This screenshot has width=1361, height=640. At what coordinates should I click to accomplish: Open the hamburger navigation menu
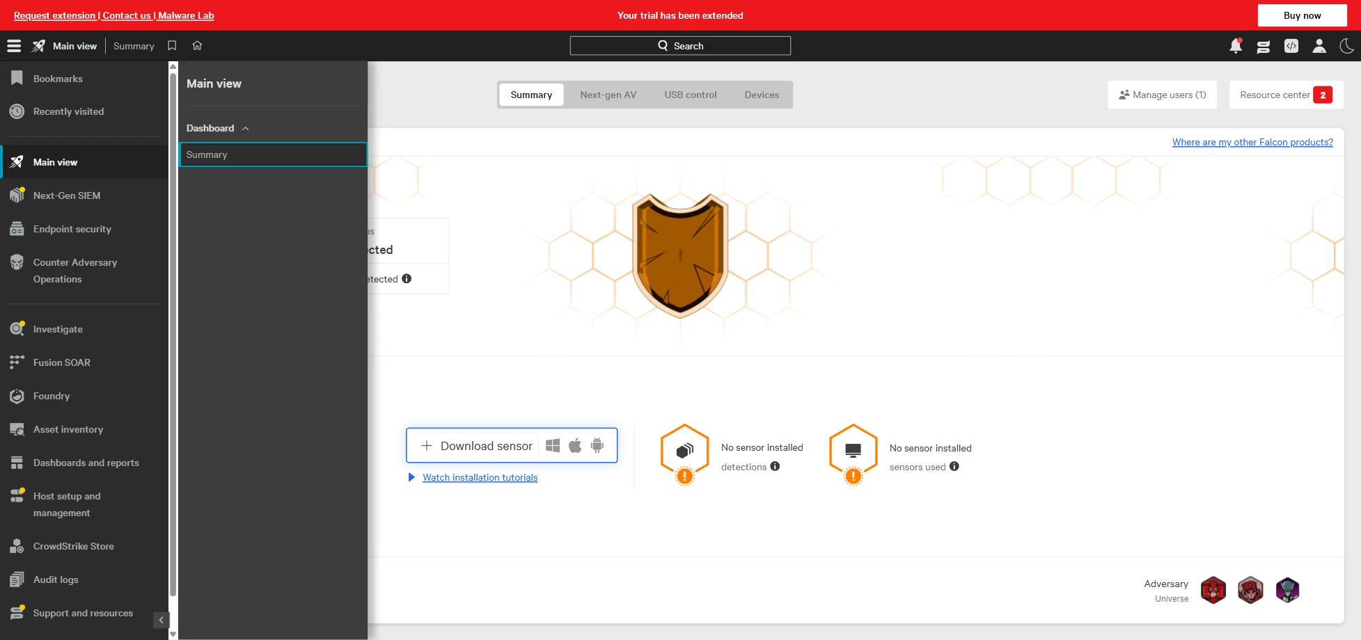[x=14, y=46]
